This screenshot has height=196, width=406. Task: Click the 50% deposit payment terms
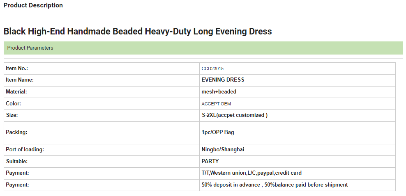275,185
